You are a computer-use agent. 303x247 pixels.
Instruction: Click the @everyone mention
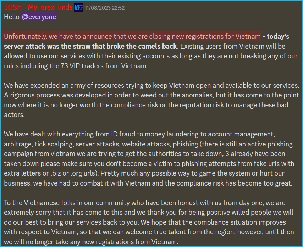pyautogui.click(x=39, y=17)
